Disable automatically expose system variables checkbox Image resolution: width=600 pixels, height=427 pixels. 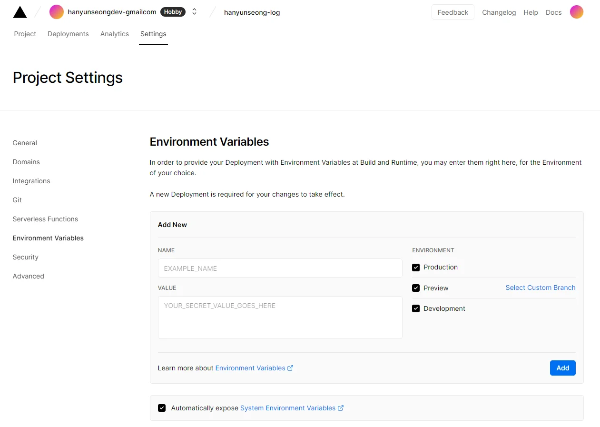coord(162,408)
